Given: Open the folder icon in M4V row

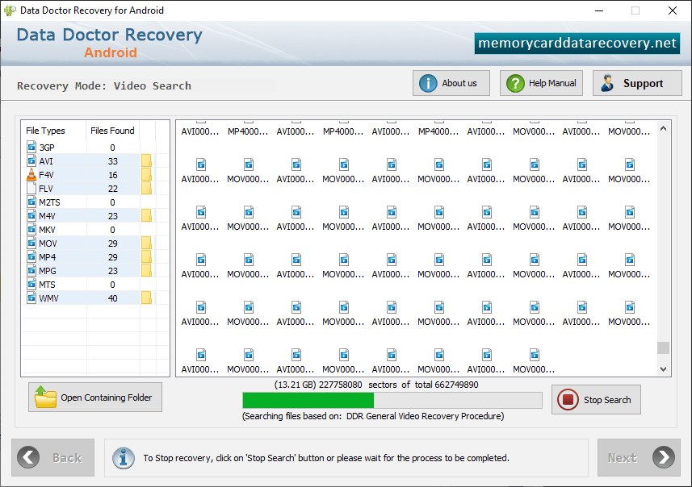Looking at the screenshot, I should coord(146,215).
